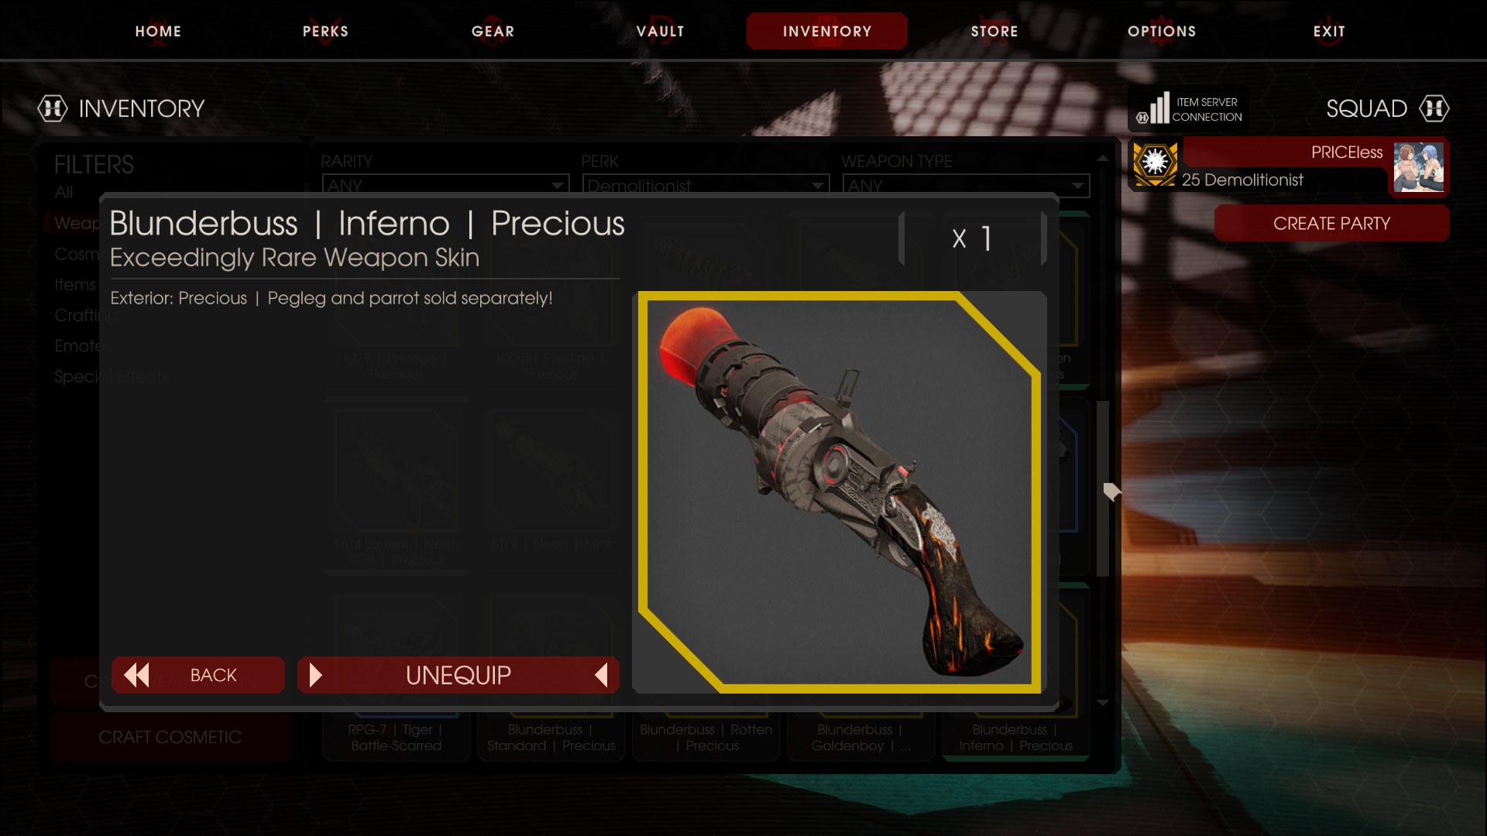Expand the RARITY dropdown
The height and width of the screenshot is (836, 1487).
(x=446, y=185)
